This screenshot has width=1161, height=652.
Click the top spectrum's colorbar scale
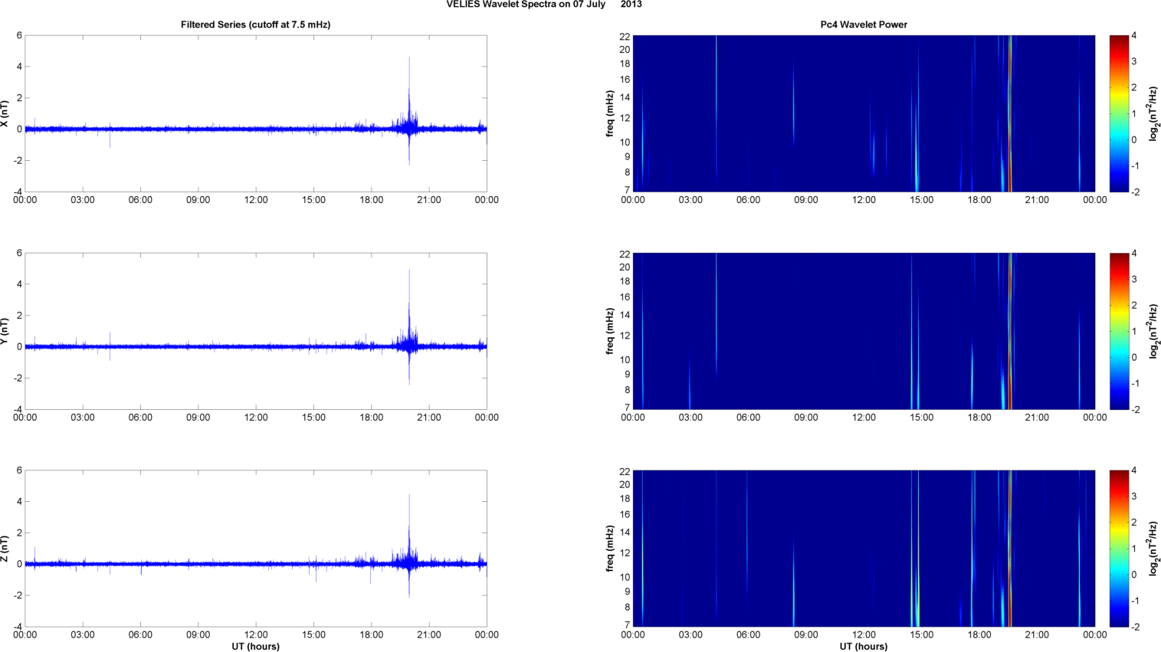point(1119,113)
